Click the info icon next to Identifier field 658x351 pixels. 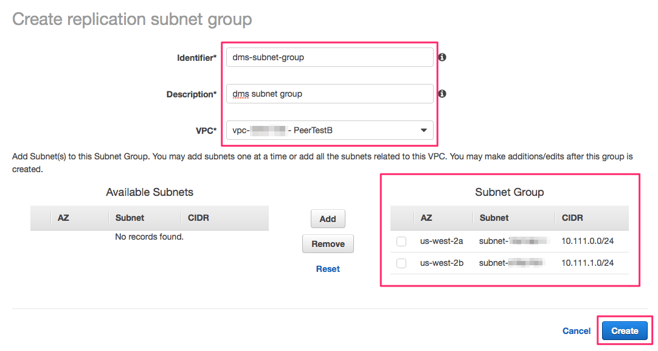coord(442,57)
